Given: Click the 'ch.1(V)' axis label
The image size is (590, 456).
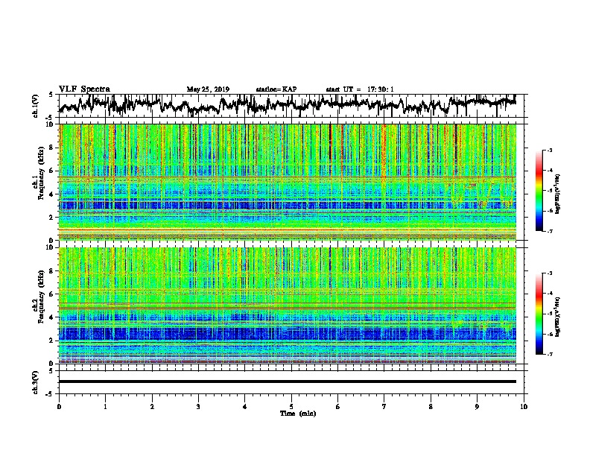Looking at the screenshot, I should pos(35,106).
